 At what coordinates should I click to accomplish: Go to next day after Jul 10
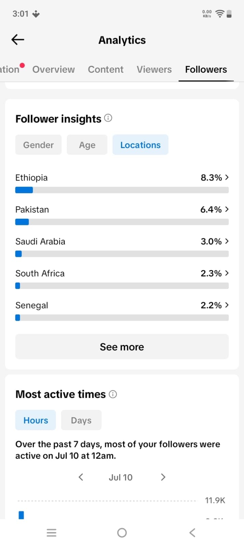click(163, 477)
